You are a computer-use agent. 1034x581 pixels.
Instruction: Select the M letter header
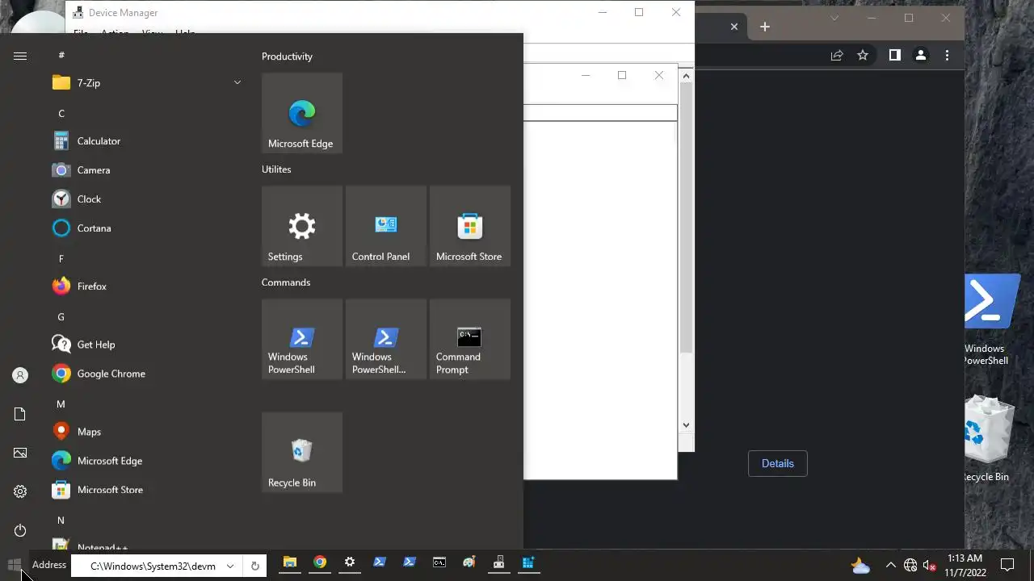click(x=61, y=403)
